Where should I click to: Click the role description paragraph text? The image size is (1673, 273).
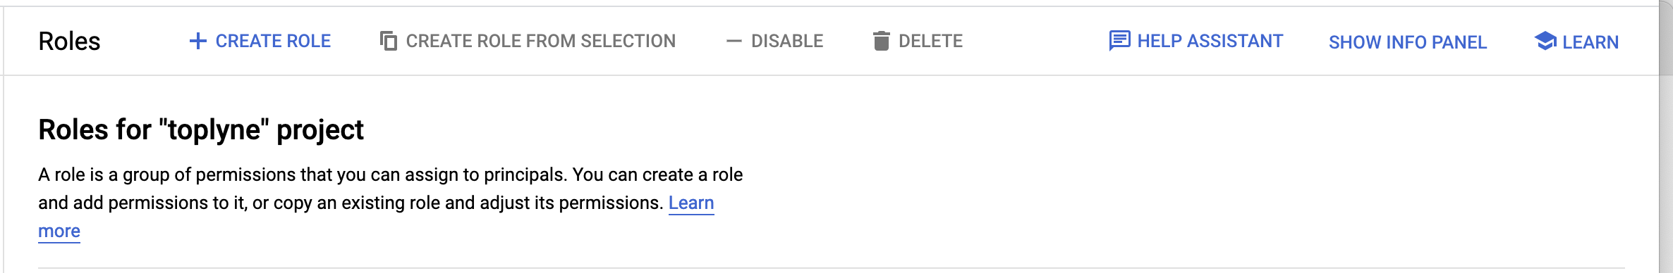point(390,203)
